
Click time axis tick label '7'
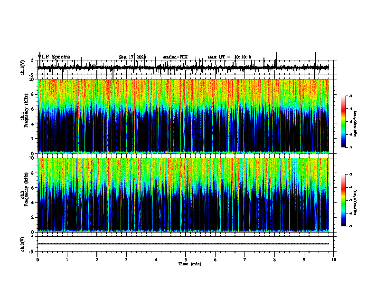(x=245, y=260)
